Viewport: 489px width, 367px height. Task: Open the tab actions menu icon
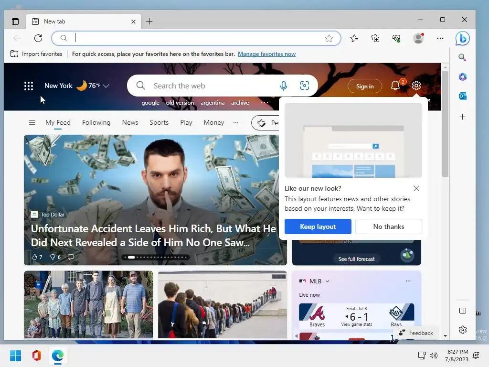[x=15, y=22]
